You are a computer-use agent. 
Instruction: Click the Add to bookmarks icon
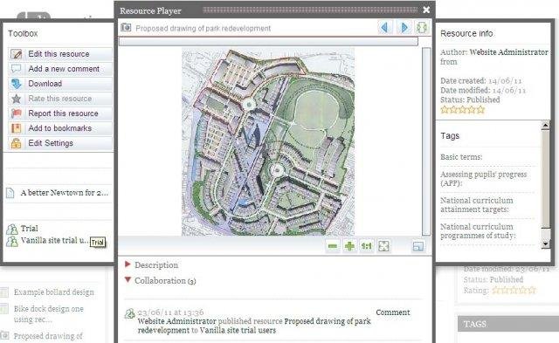[x=17, y=128]
